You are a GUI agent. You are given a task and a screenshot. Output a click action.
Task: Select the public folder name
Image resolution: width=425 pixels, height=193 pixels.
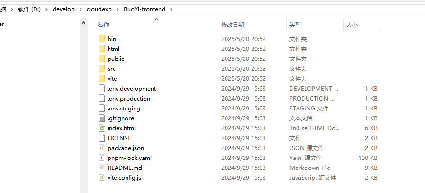[x=116, y=59]
